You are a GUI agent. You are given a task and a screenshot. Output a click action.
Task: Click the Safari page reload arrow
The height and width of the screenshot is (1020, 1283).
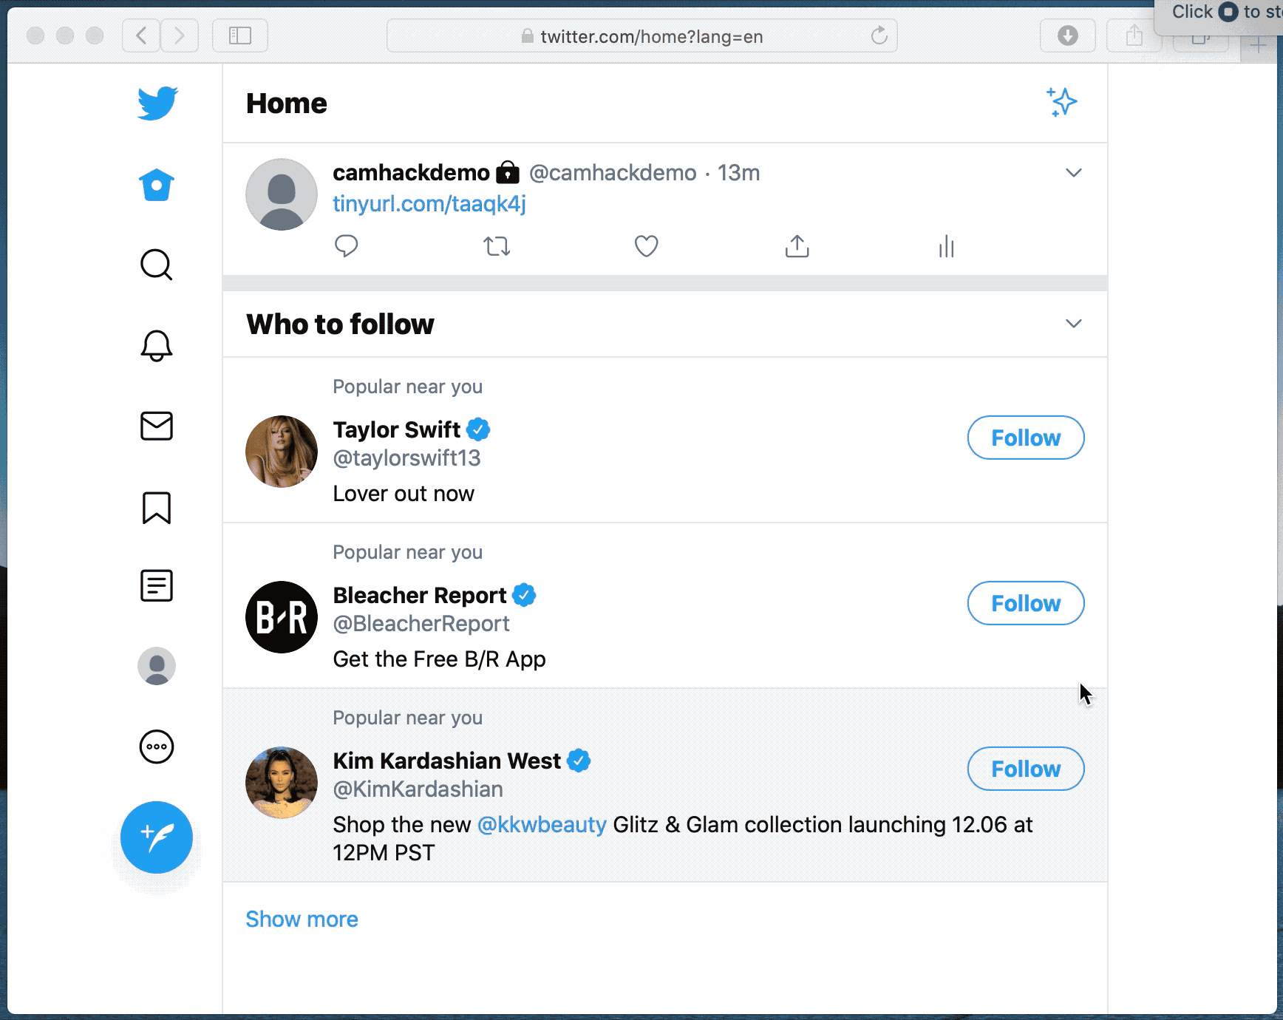pyautogui.click(x=879, y=35)
